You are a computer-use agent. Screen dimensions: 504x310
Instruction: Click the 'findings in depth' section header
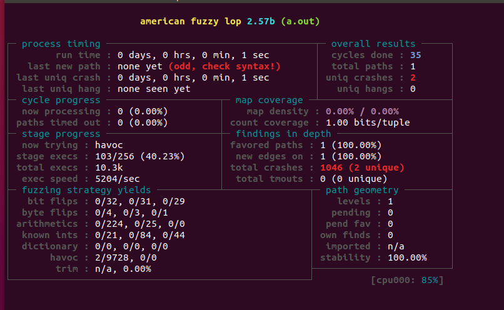coord(283,134)
